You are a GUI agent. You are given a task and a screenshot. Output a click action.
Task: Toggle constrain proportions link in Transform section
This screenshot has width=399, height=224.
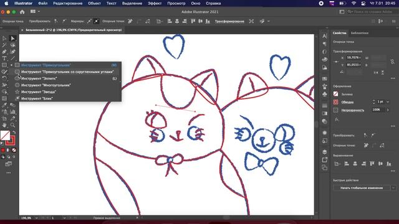pyautogui.click(x=392, y=62)
